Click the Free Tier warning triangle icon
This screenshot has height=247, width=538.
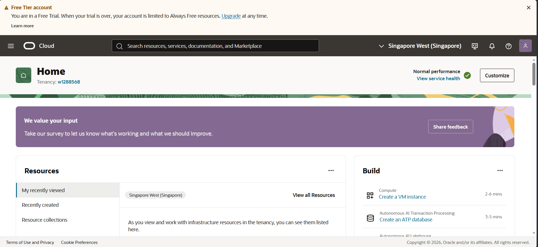(6, 8)
